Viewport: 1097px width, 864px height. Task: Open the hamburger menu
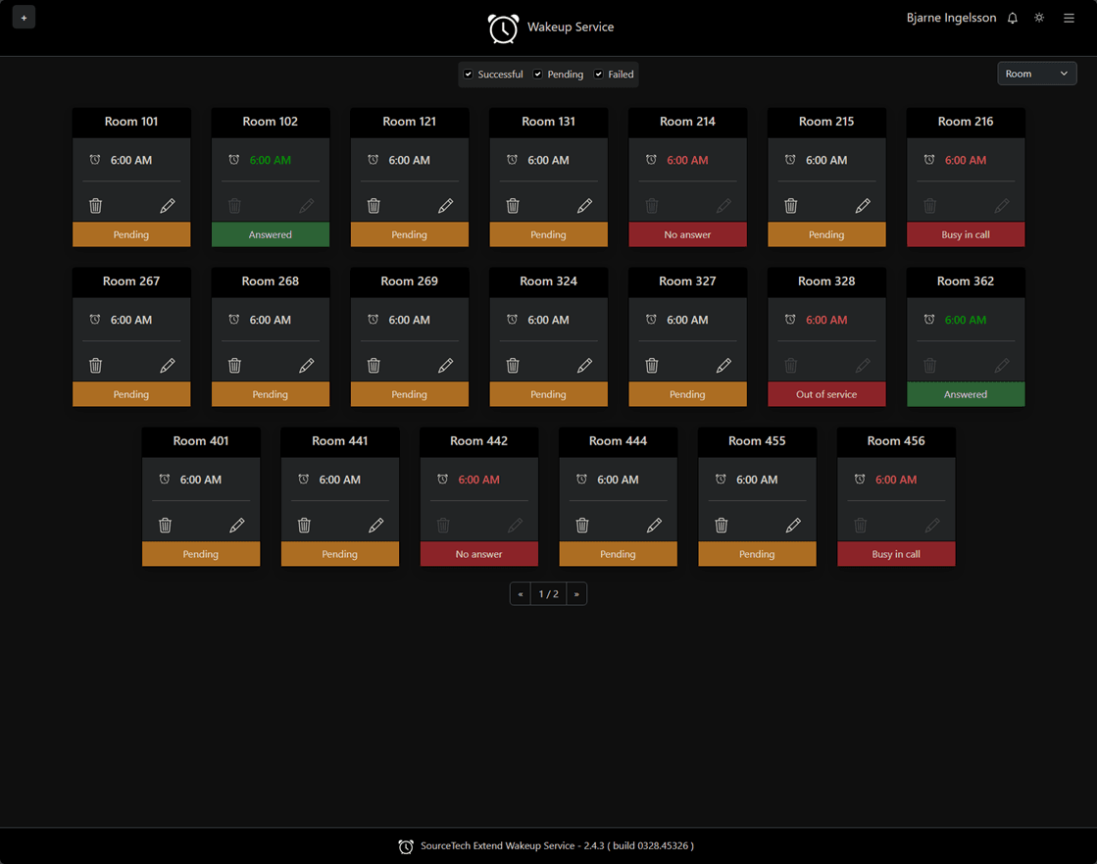coord(1069,19)
